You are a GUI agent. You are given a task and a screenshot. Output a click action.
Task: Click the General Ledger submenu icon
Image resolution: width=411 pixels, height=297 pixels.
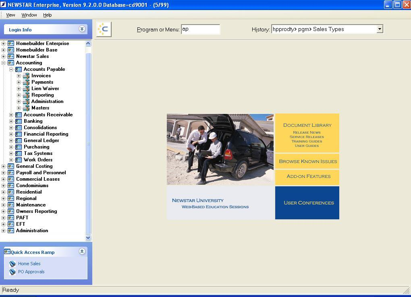[19, 140]
